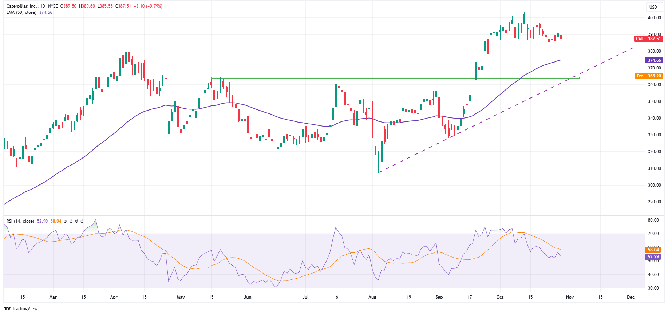Click the 370.00 price axis label
The height and width of the screenshot is (315, 668).
tap(654, 68)
